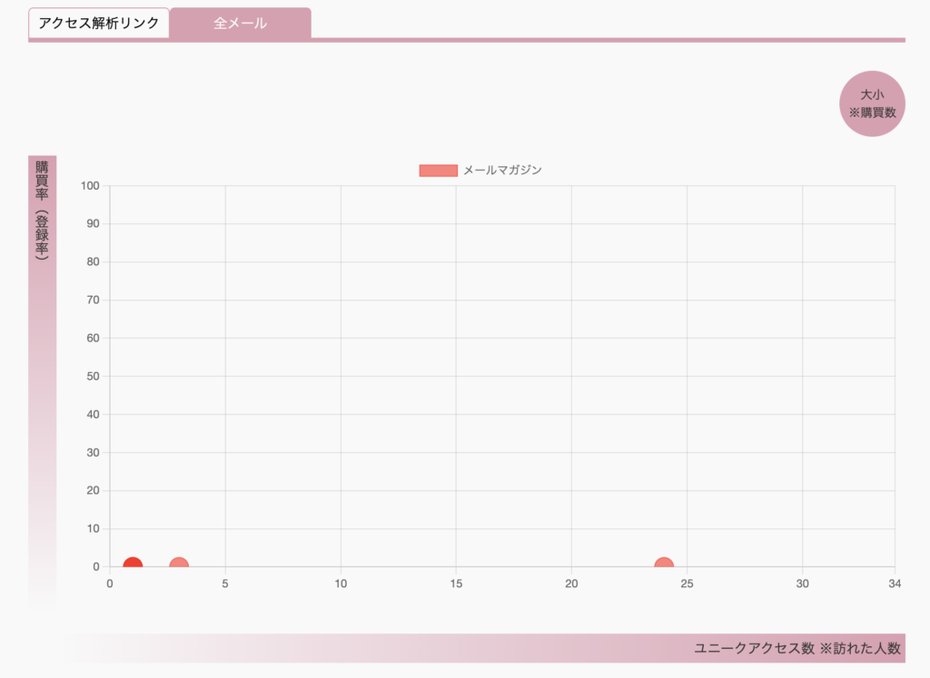Click the 5 tick on the horizontal axis

click(x=225, y=584)
